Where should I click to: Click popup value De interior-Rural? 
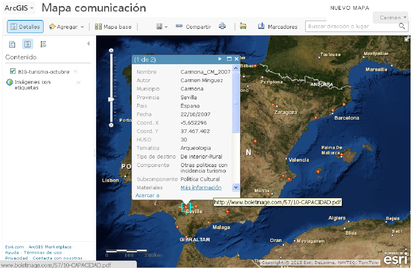pos(201,157)
